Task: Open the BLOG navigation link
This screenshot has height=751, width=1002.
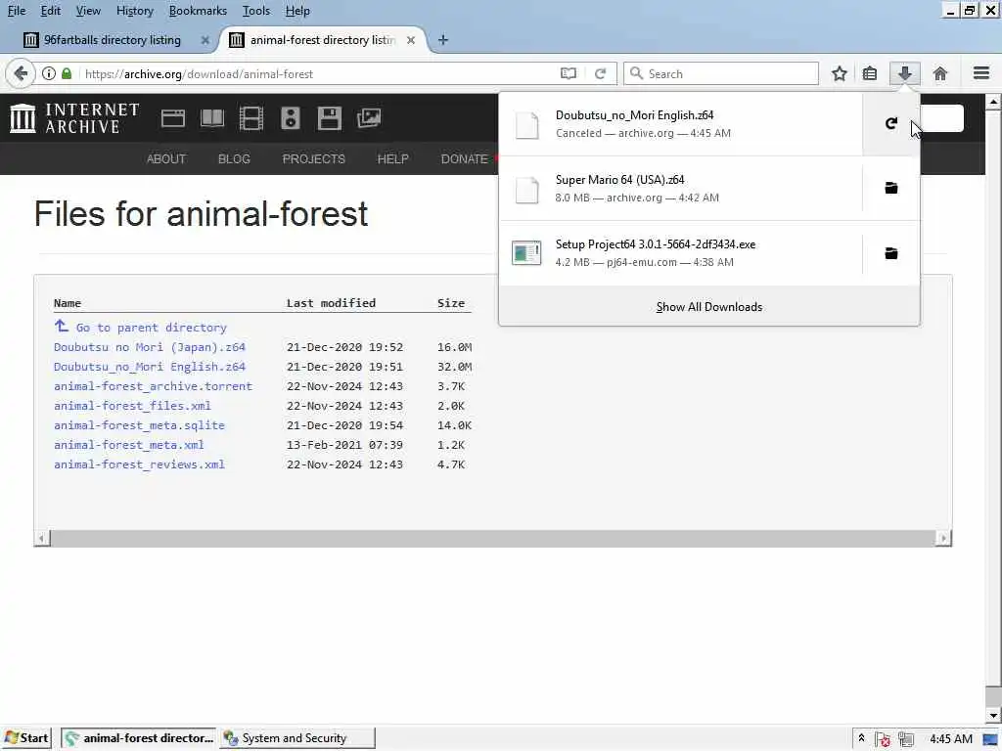Action: [x=234, y=159]
